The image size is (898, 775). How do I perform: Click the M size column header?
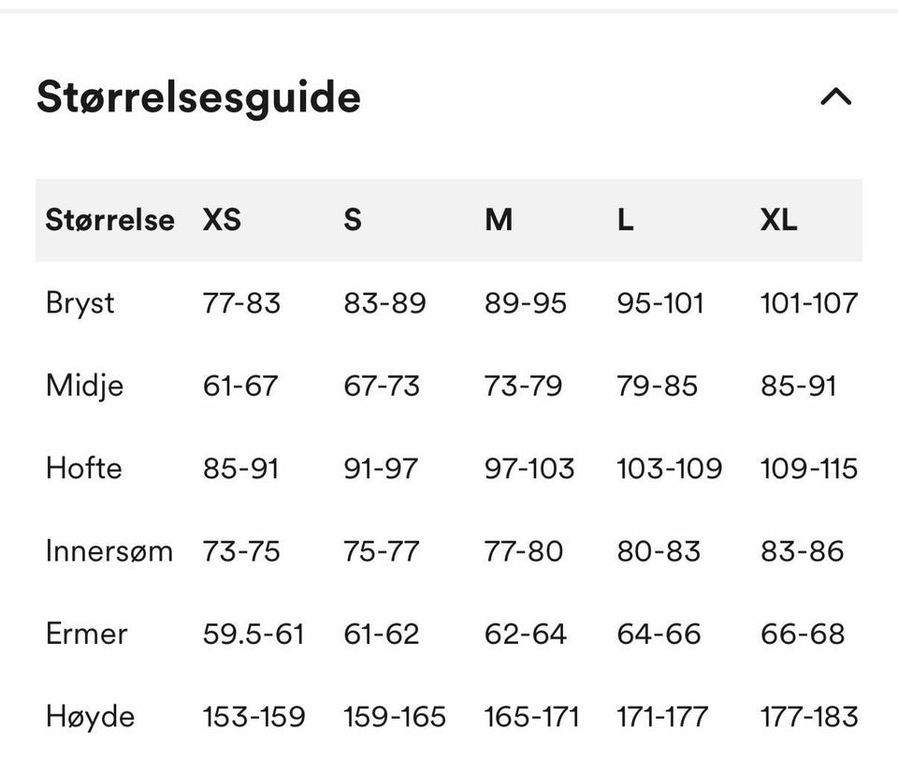499,220
